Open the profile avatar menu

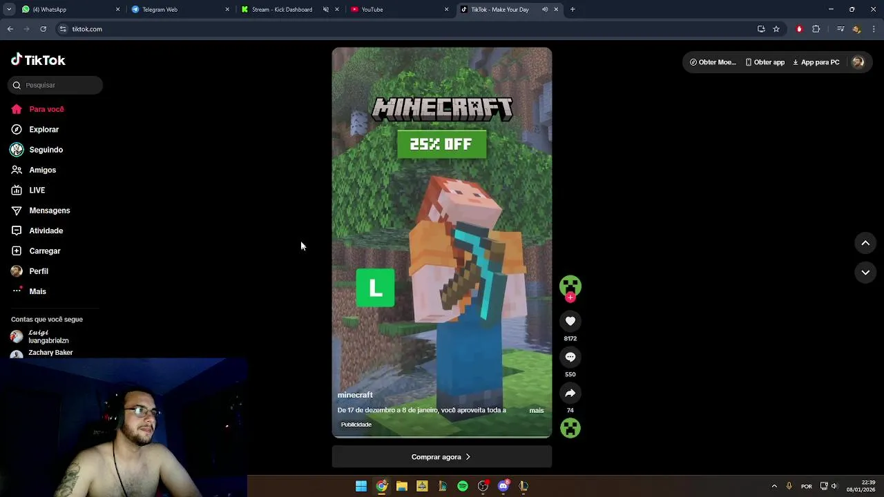click(858, 62)
